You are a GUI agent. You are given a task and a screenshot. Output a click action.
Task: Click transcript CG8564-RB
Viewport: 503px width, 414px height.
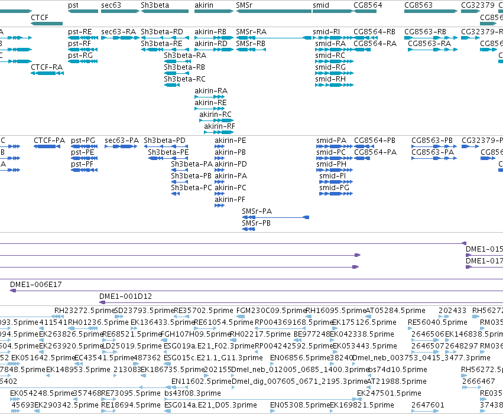[x=365, y=38]
